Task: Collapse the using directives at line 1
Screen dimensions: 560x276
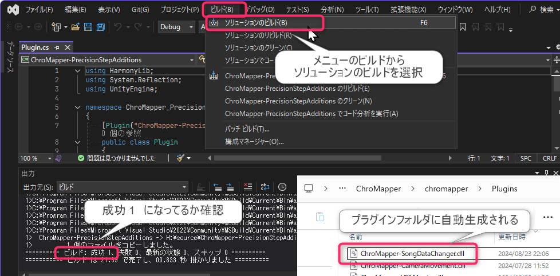Action: [78, 71]
